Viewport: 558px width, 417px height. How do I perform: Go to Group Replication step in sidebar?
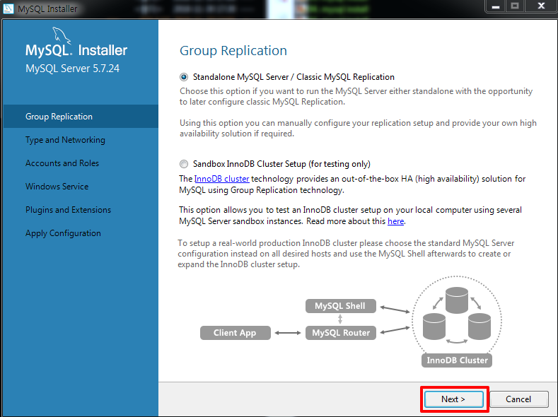pos(81,116)
